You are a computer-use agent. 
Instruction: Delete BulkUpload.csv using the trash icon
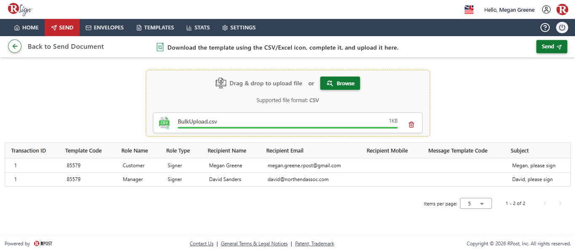click(x=412, y=125)
